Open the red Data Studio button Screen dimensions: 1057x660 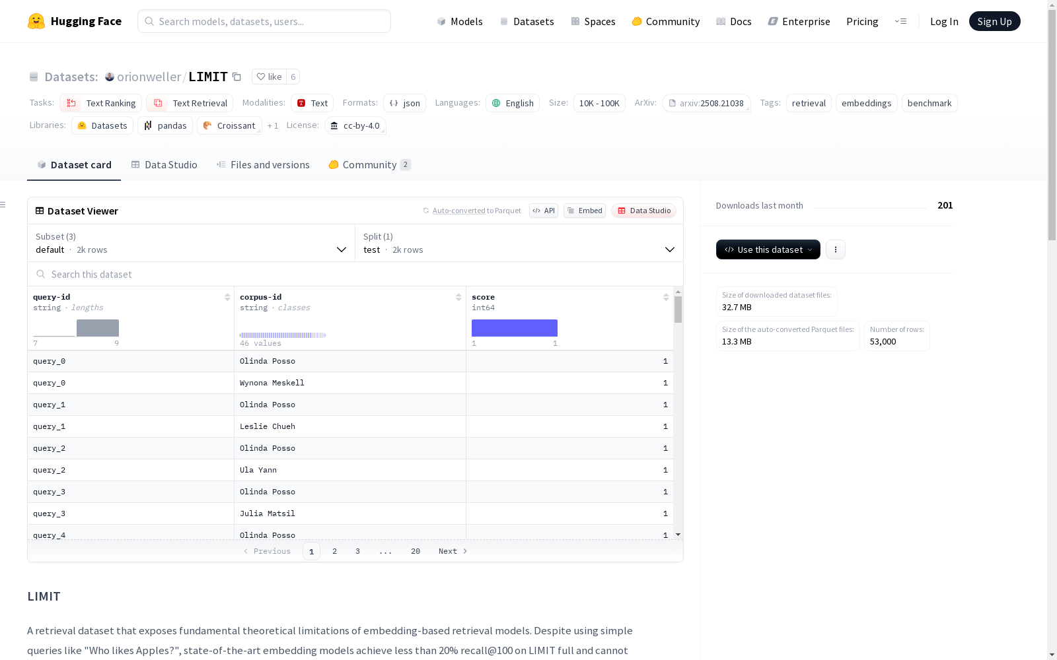click(x=644, y=211)
